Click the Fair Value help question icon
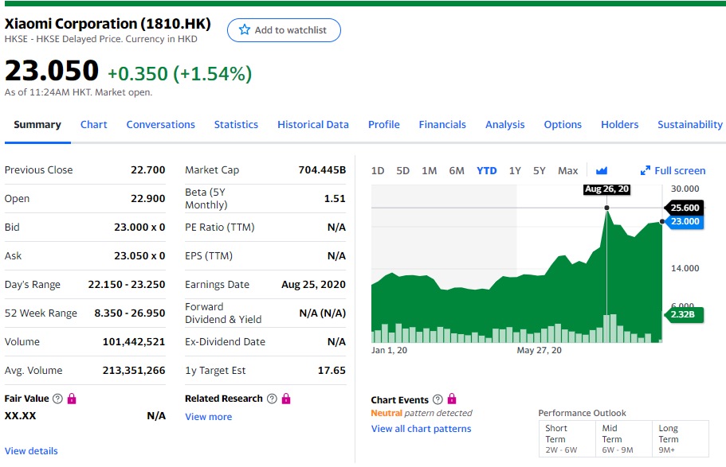This screenshot has width=726, height=467. pyautogui.click(x=57, y=399)
